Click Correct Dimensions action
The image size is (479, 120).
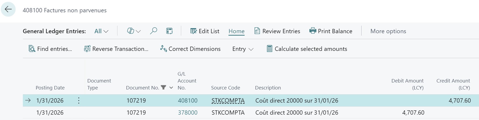(x=190, y=49)
